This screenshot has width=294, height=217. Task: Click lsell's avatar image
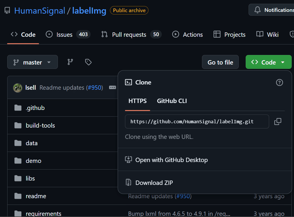(x=18, y=87)
